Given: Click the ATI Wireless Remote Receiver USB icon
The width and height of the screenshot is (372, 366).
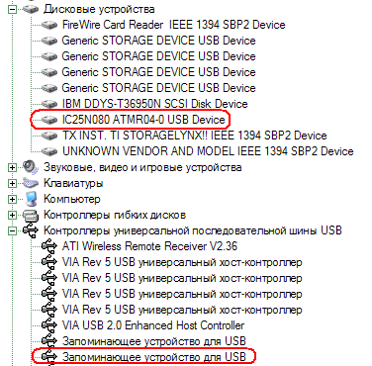Looking at the screenshot, I should click(x=49, y=246).
